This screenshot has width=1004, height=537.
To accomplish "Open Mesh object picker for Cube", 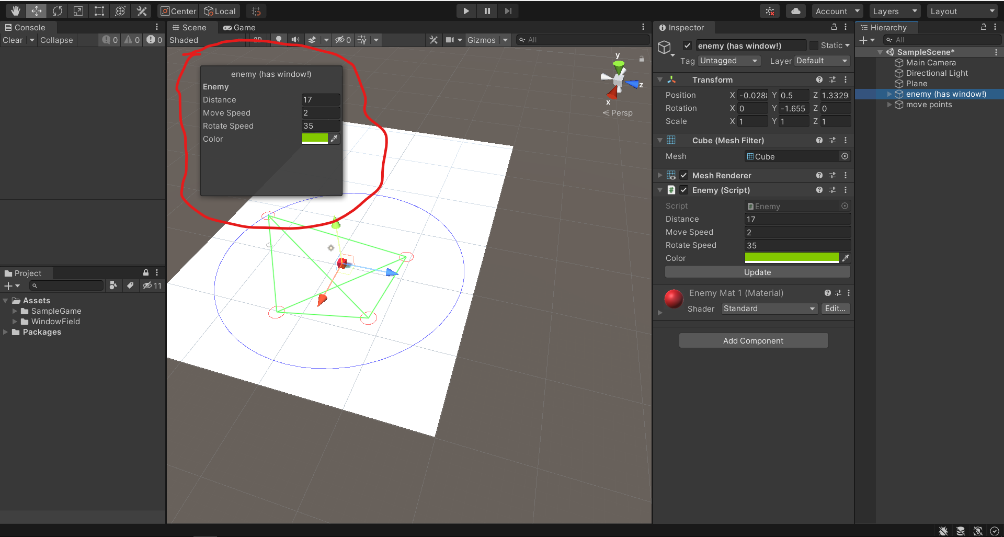I will click(x=845, y=156).
